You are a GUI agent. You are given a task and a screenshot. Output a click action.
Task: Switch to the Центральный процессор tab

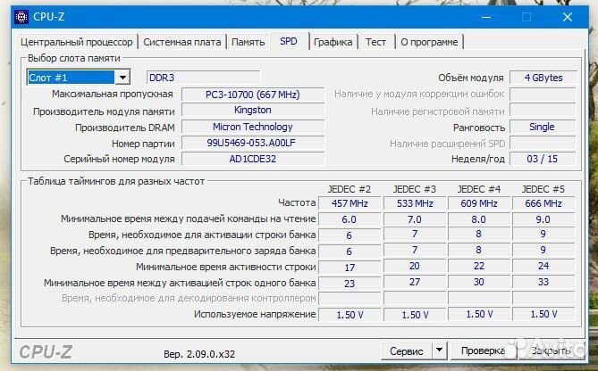[x=77, y=42]
